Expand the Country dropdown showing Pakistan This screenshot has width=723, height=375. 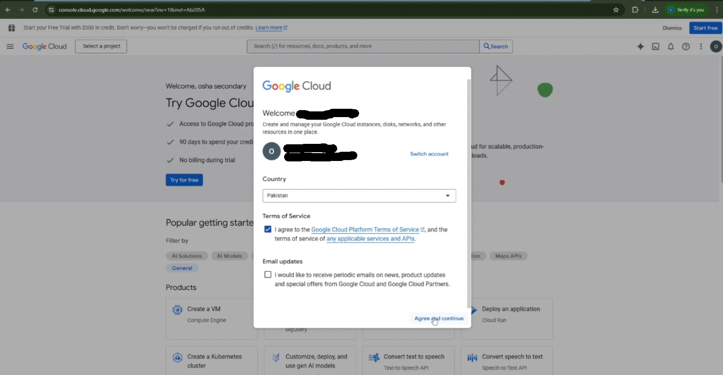pos(359,196)
